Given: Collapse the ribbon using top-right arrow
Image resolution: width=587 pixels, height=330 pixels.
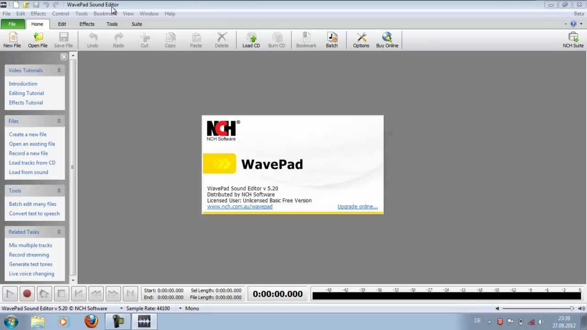Looking at the screenshot, I should click(565, 24).
